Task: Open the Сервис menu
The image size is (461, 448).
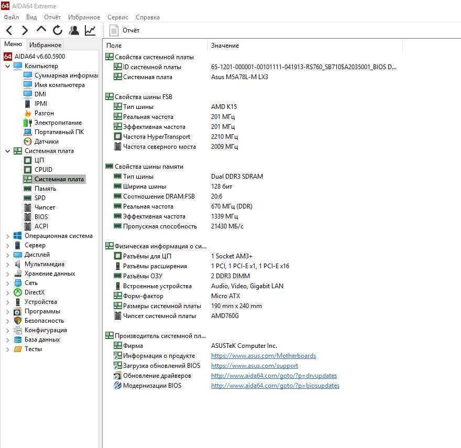Action: tap(117, 17)
